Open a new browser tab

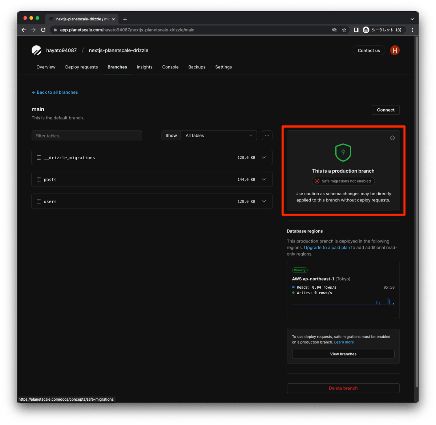pyautogui.click(x=125, y=19)
